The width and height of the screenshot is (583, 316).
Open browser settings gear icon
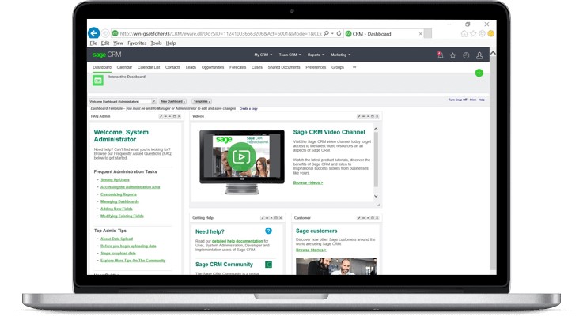482,34
